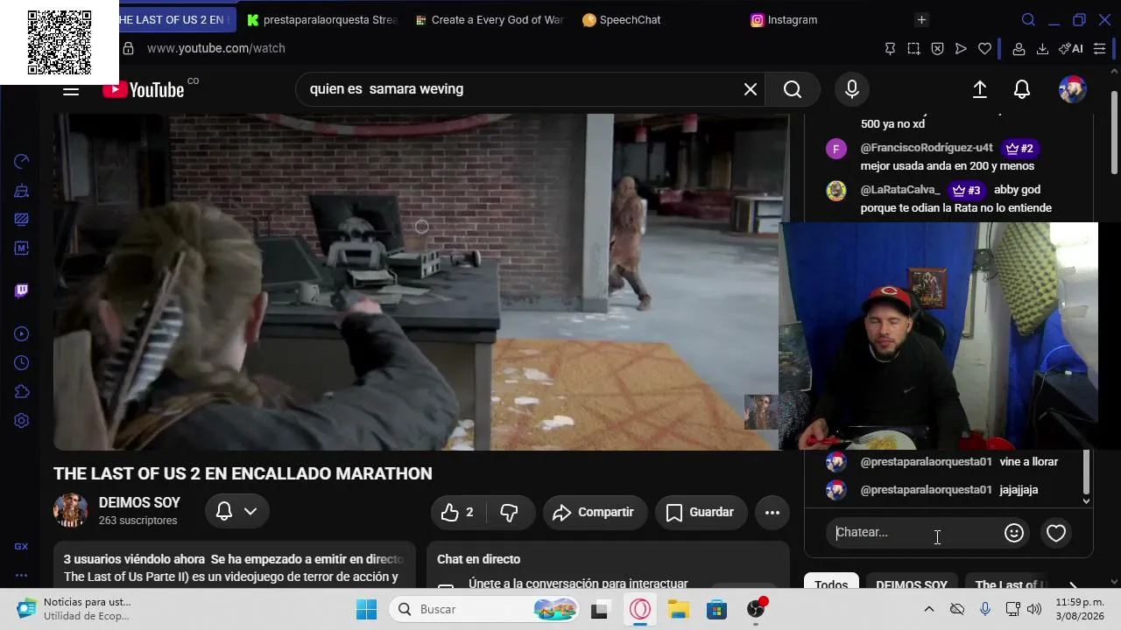Switch to the Instagram browser tab
Viewport: 1121px width, 630px height.
pos(793,20)
